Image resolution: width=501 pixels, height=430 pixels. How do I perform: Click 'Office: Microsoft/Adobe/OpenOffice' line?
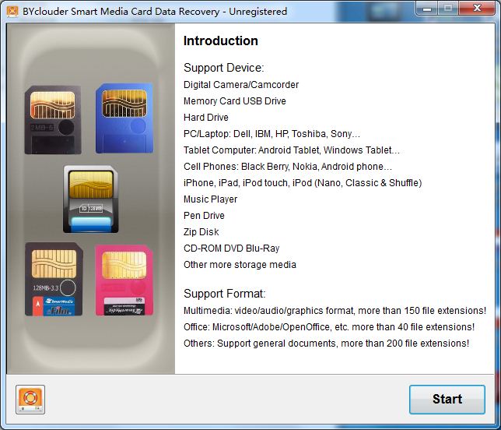[329, 327]
